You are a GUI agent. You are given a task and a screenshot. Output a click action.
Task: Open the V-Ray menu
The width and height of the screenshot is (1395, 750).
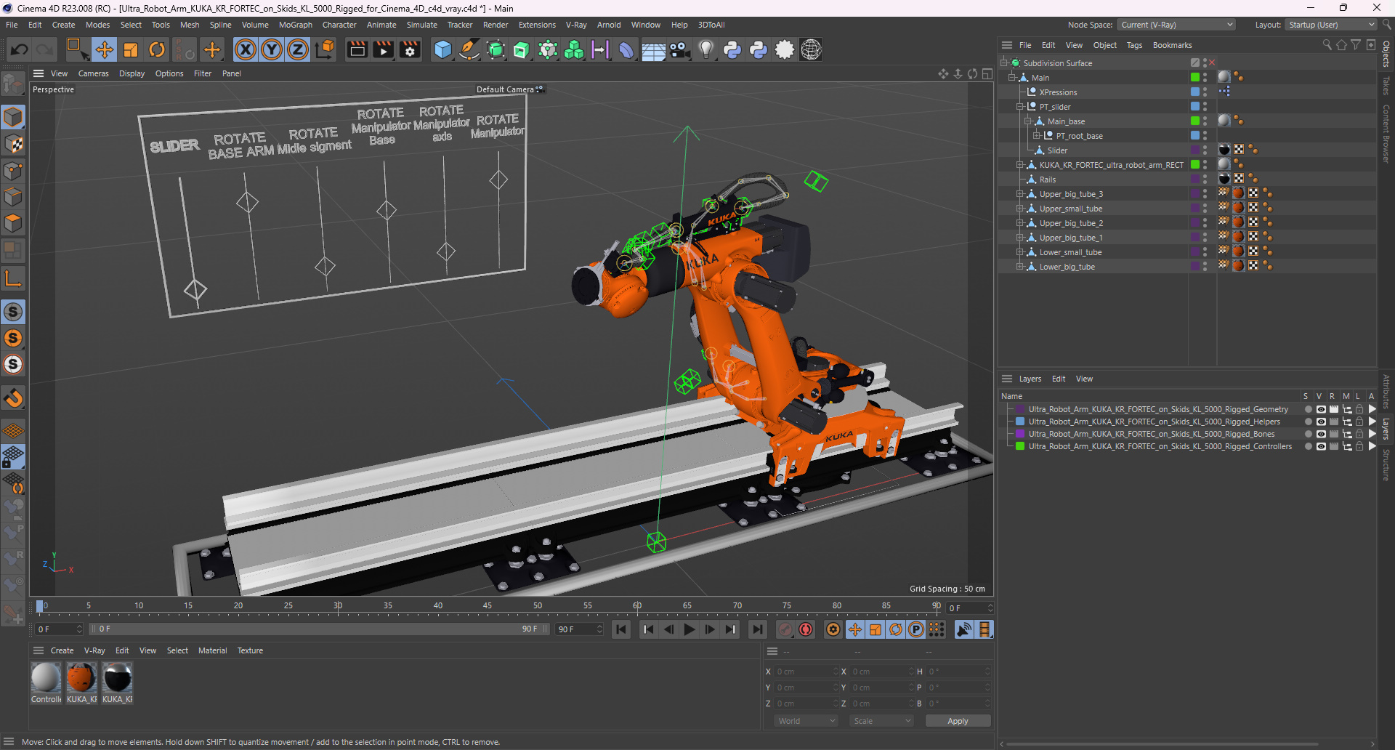click(x=575, y=25)
